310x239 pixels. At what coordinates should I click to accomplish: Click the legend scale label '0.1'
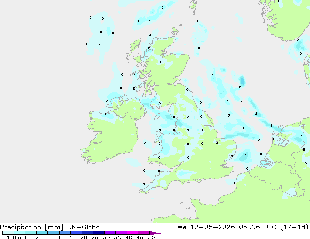click(5, 237)
